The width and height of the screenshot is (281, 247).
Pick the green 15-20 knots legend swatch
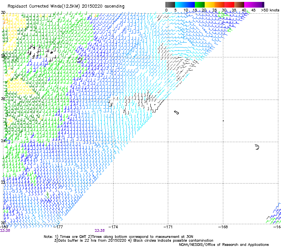[x=200, y=5]
